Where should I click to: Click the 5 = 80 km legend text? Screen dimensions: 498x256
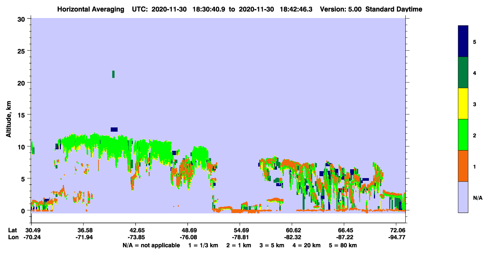click(343, 245)
